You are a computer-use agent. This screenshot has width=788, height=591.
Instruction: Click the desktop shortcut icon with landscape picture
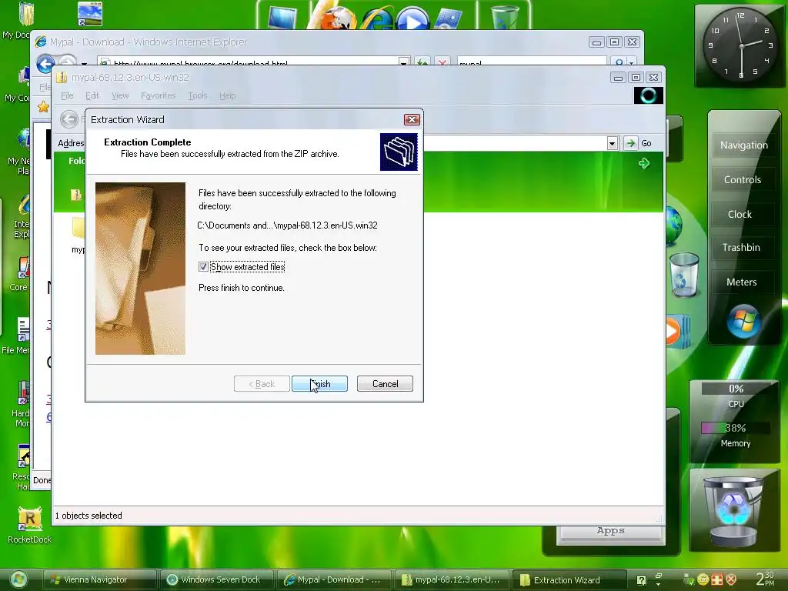(91, 14)
